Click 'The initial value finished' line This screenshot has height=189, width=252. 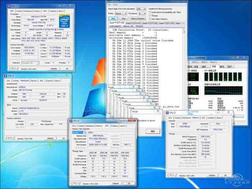click(x=143, y=41)
